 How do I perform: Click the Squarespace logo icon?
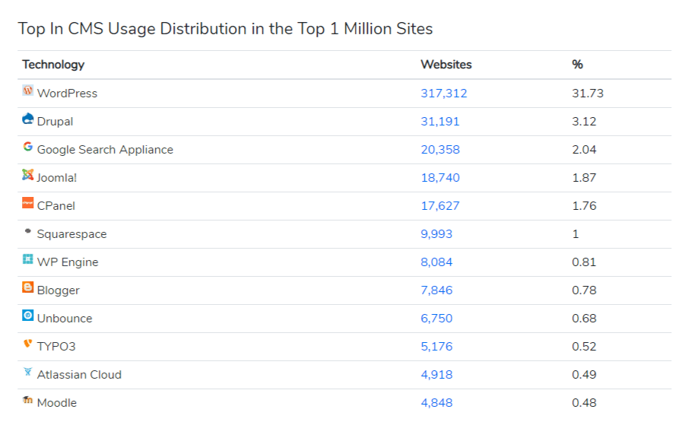click(x=28, y=231)
